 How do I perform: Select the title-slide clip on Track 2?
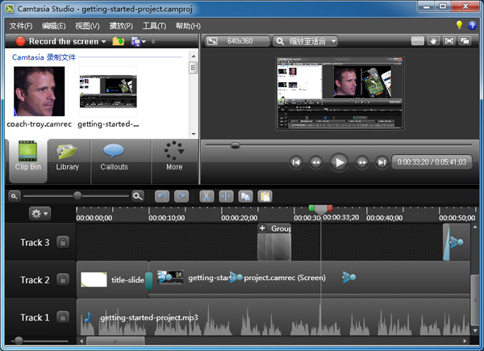pos(113,280)
